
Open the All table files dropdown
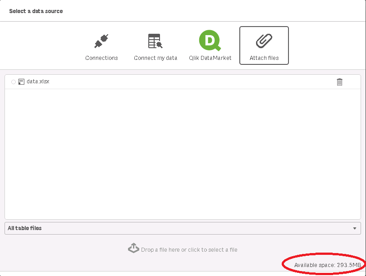tap(182, 228)
